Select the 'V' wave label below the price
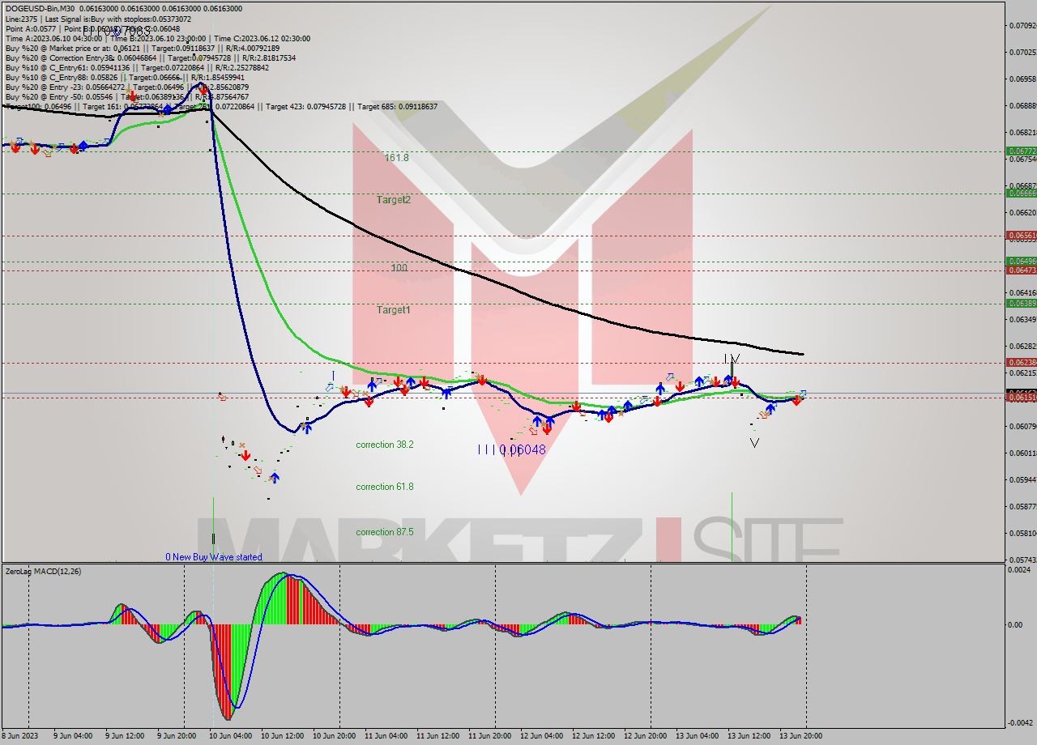The height and width of the screenshot is (745, 1037). [x=754, y=443]
